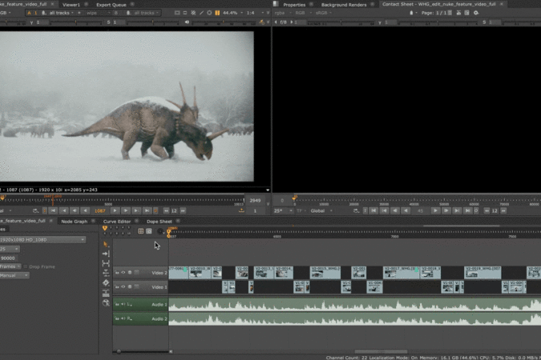Go to first frame in left viewer
The image size is (541, 360).
tap(53, 210)
